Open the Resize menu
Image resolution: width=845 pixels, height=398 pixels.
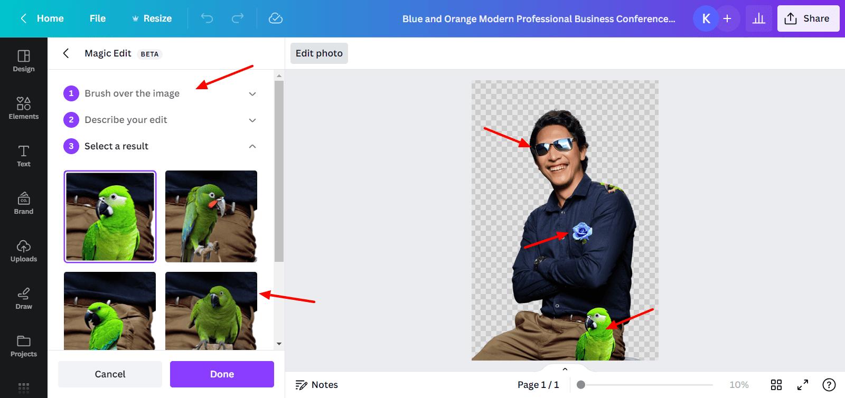pyautogui.click(x=152, y=18)
